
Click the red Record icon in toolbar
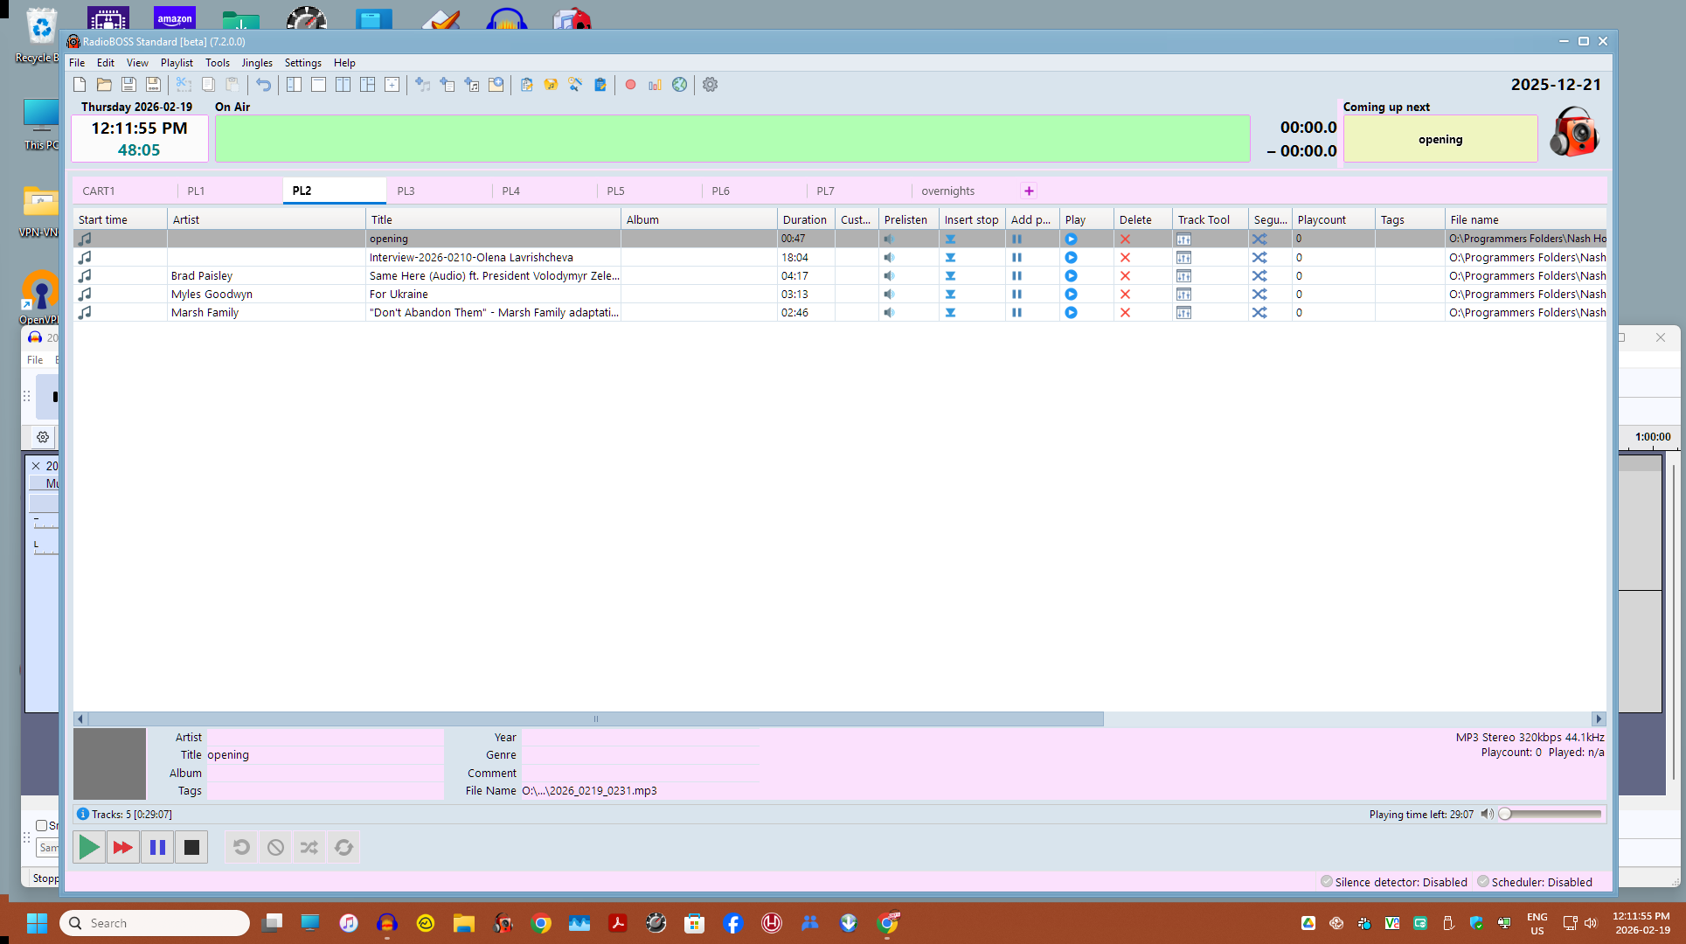tap(630, 85)
